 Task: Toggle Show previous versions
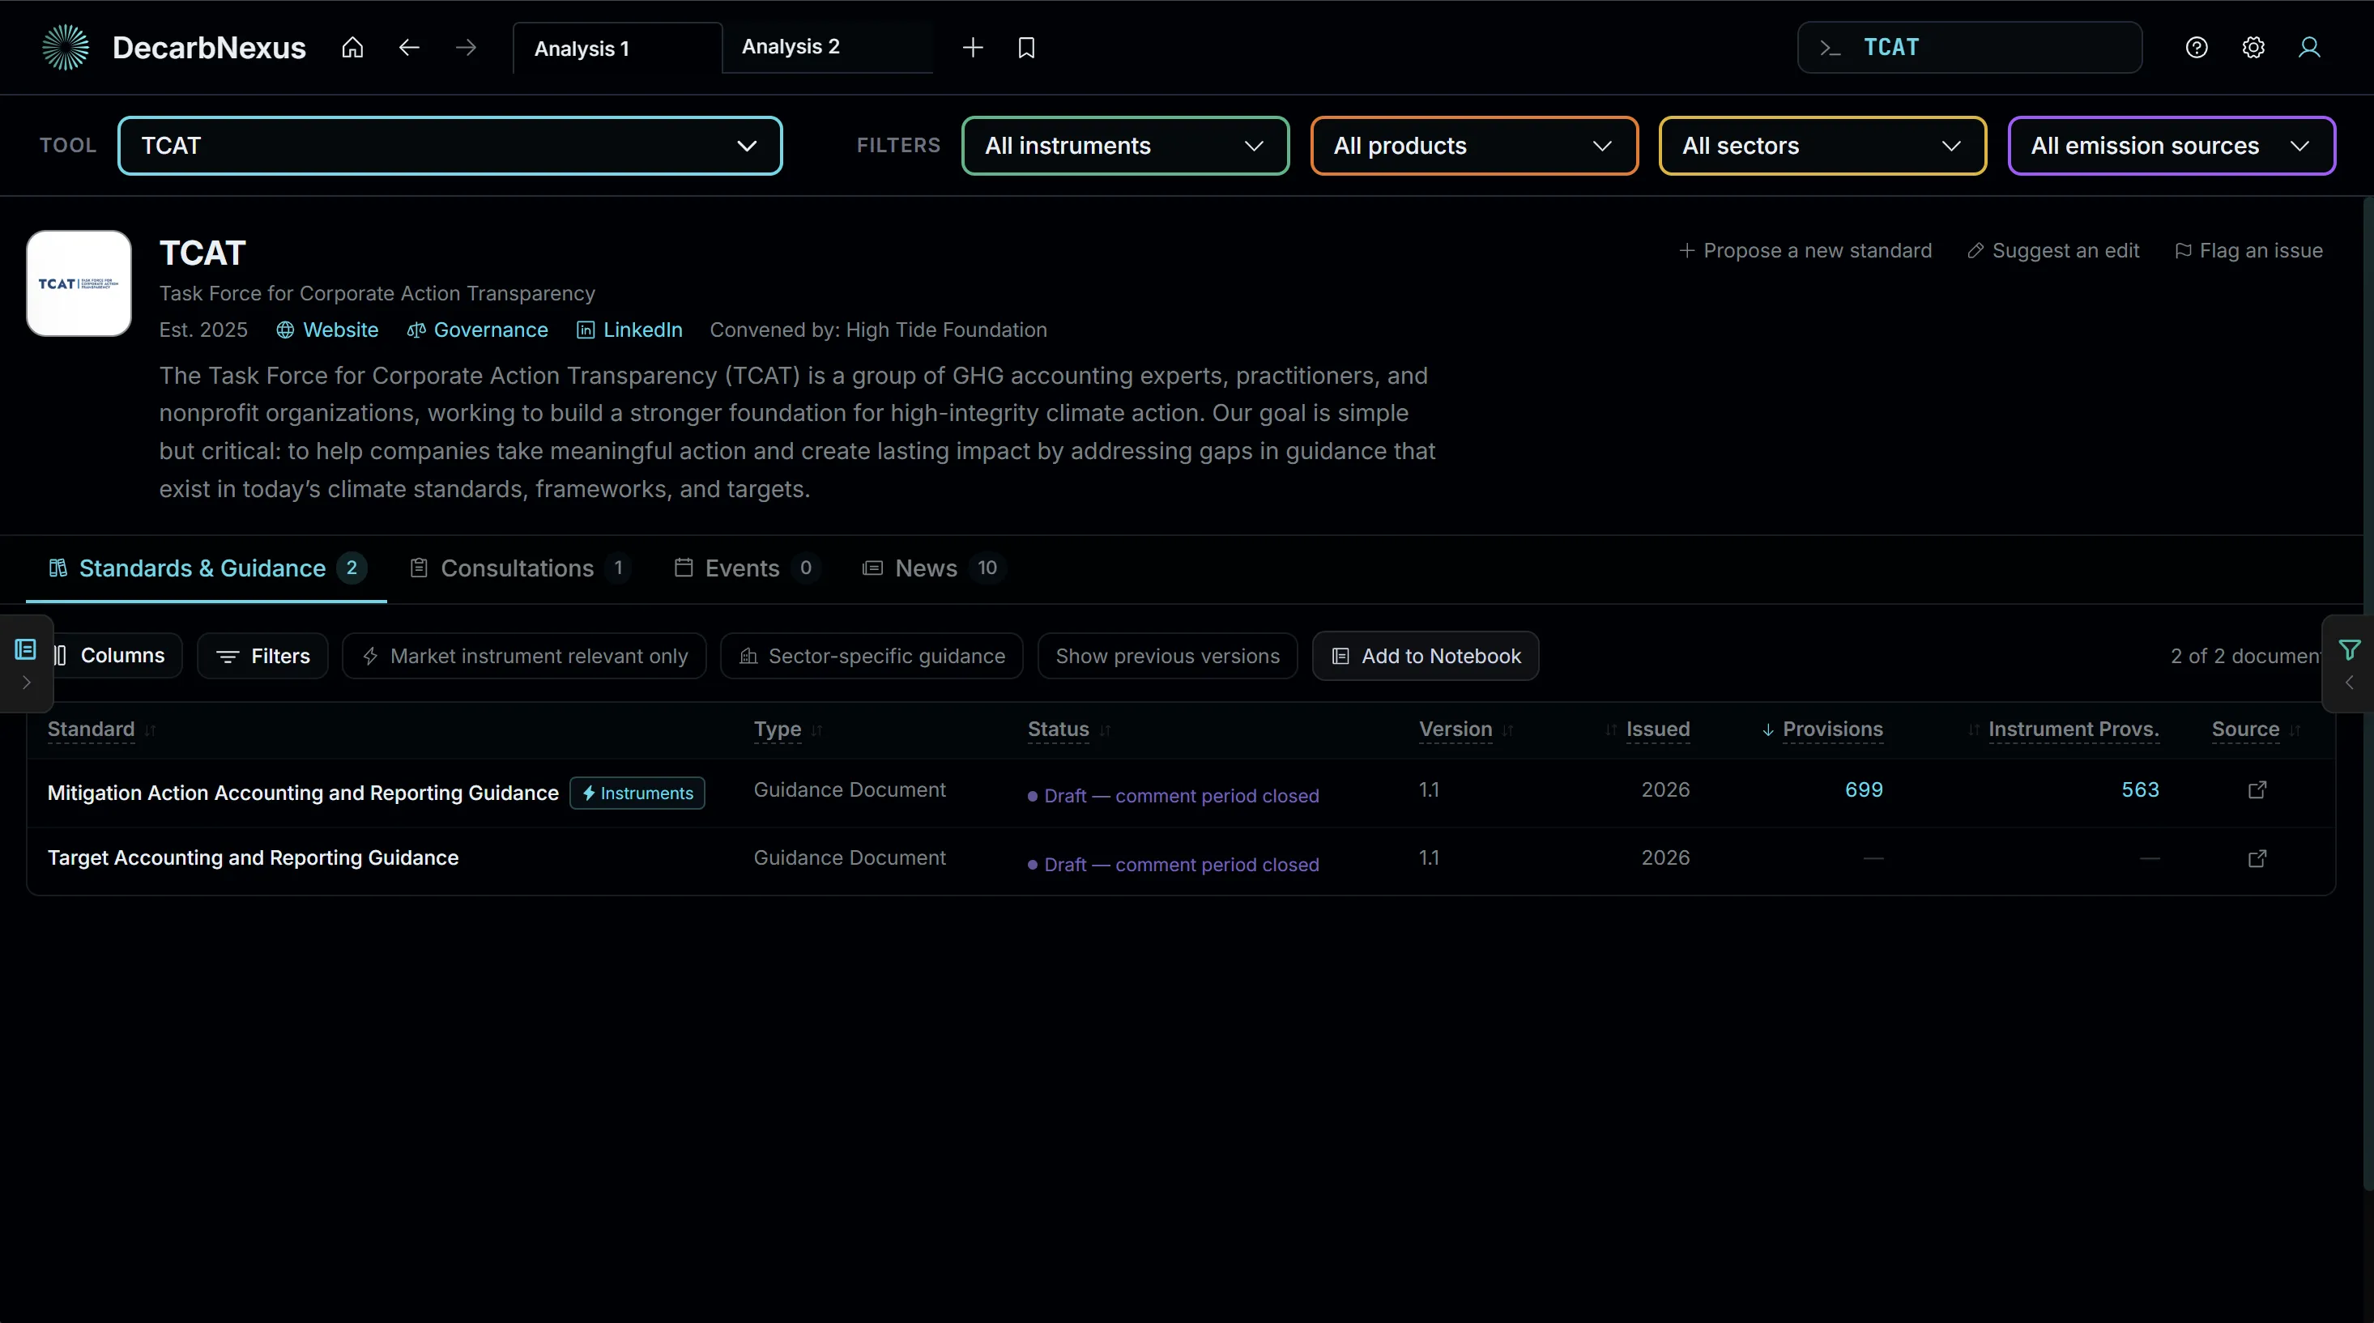pos(1168,656)
